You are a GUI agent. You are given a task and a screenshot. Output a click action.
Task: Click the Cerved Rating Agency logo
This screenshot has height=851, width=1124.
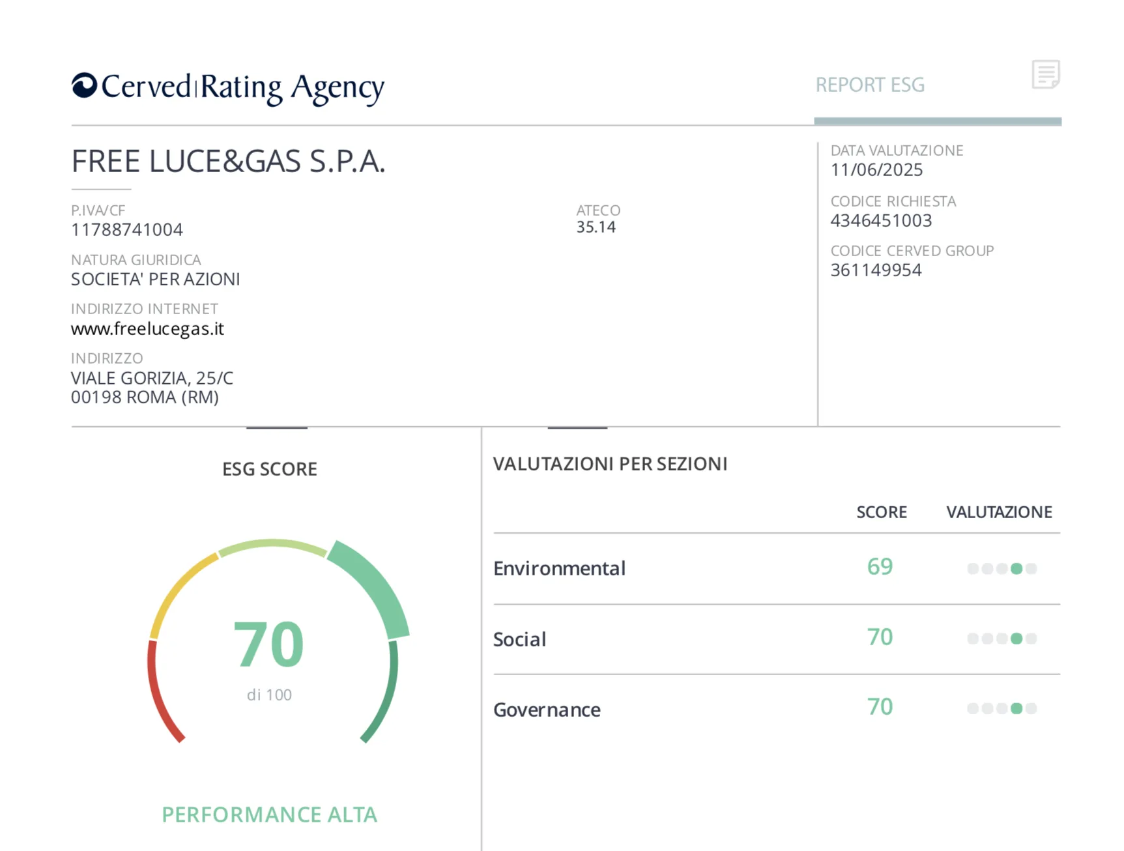[228, 87]
